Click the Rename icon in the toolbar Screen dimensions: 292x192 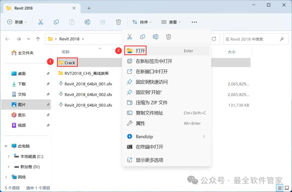click(x=87, y=22)
